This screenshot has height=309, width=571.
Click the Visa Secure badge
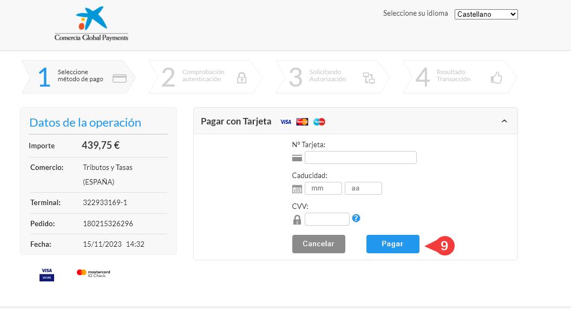pyautogui.click(x=47, y=274)
